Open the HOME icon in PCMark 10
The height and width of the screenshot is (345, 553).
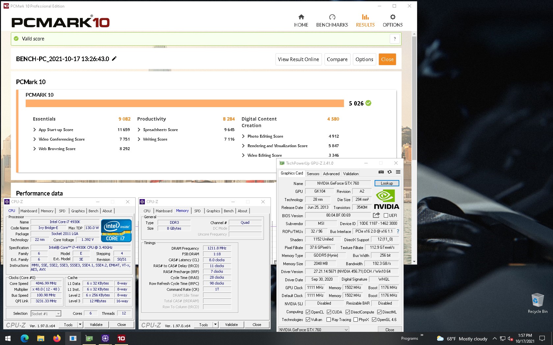pyautogui.click(x=301, y=17)
